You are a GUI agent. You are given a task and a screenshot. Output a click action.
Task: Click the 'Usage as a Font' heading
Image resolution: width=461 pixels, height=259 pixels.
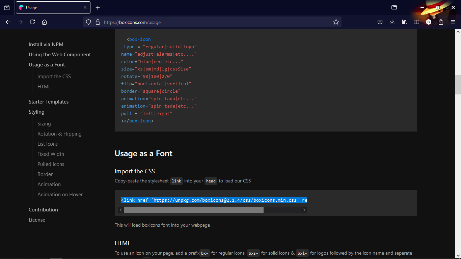143,153
